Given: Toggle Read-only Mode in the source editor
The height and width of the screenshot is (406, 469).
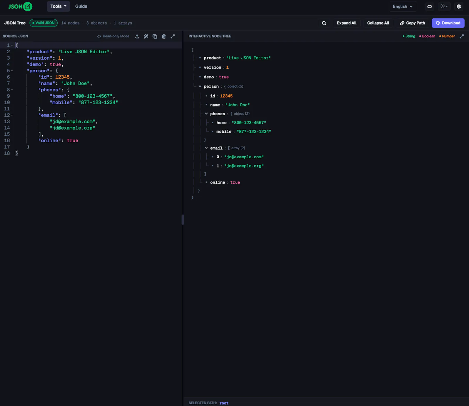Looking at the screenshot, I should 113,36.
